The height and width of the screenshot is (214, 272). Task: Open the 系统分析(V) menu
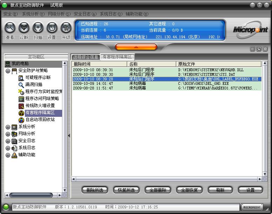33,14
